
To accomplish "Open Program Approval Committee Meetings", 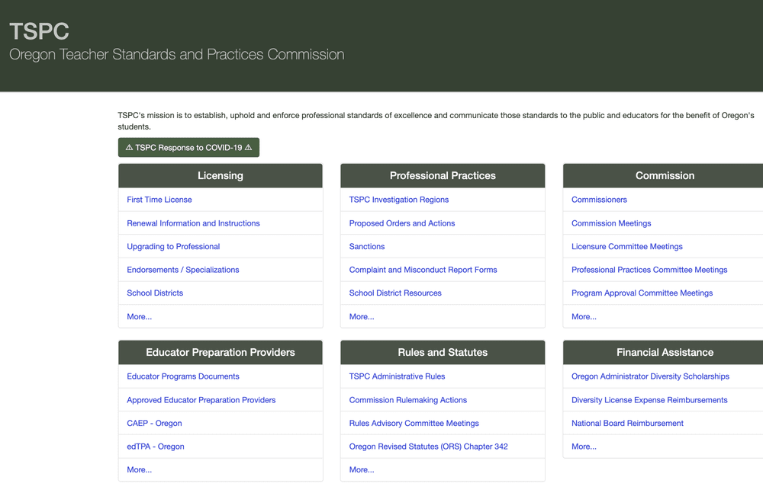I will (642, 293).
